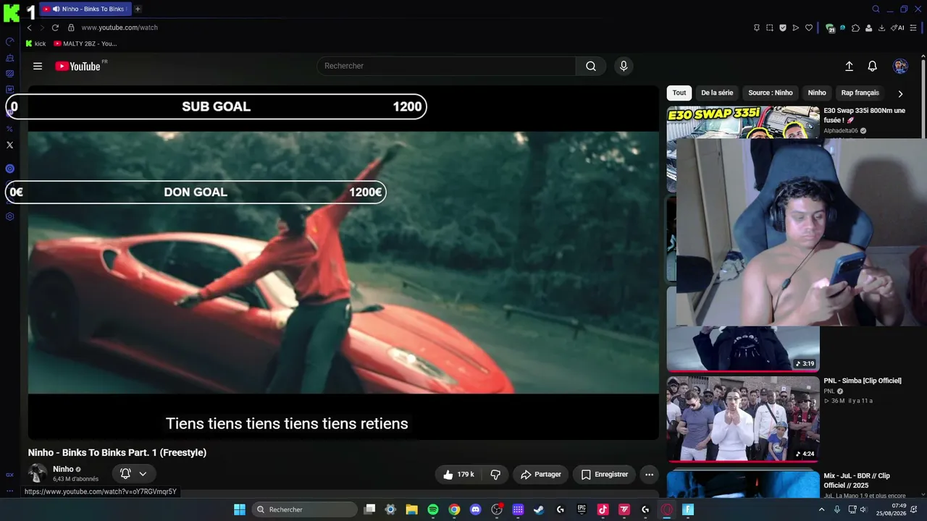Open the Epic Games launcher in taskbar

[582, 509]
